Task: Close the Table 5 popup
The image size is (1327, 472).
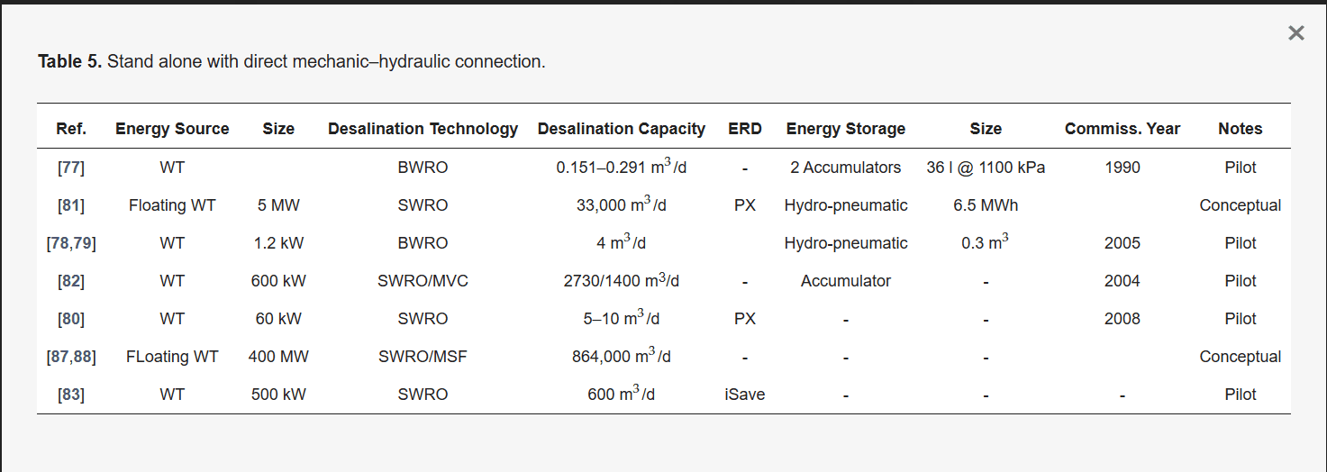Action: click(x=1295, y=33)
